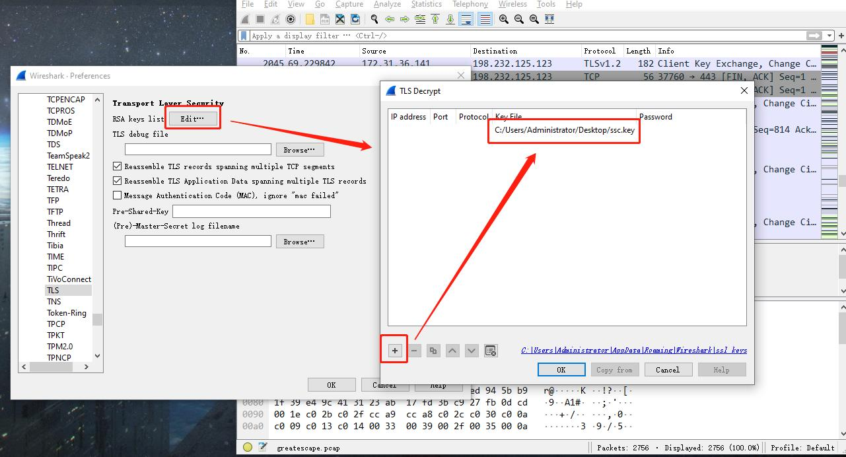Open the Statistics menu
The height and width of the screenshot is (457, 846).
coord(427,4)
